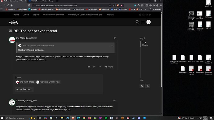214x120 pixels.
Task: Open Discord from the taskbar
Action: [x=139, y=118]
